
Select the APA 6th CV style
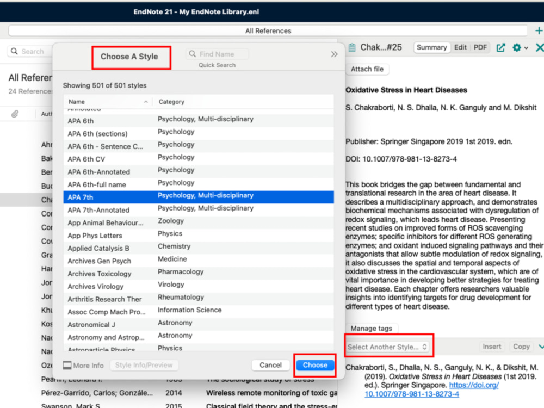[199, 159]
